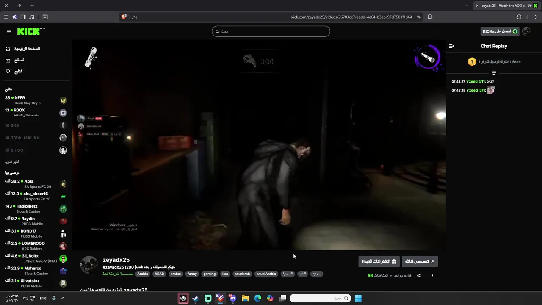This screenshot has height=305, width=542.
Task: Click the kick.com URL in the address bar
Action: tap(351, 17)
